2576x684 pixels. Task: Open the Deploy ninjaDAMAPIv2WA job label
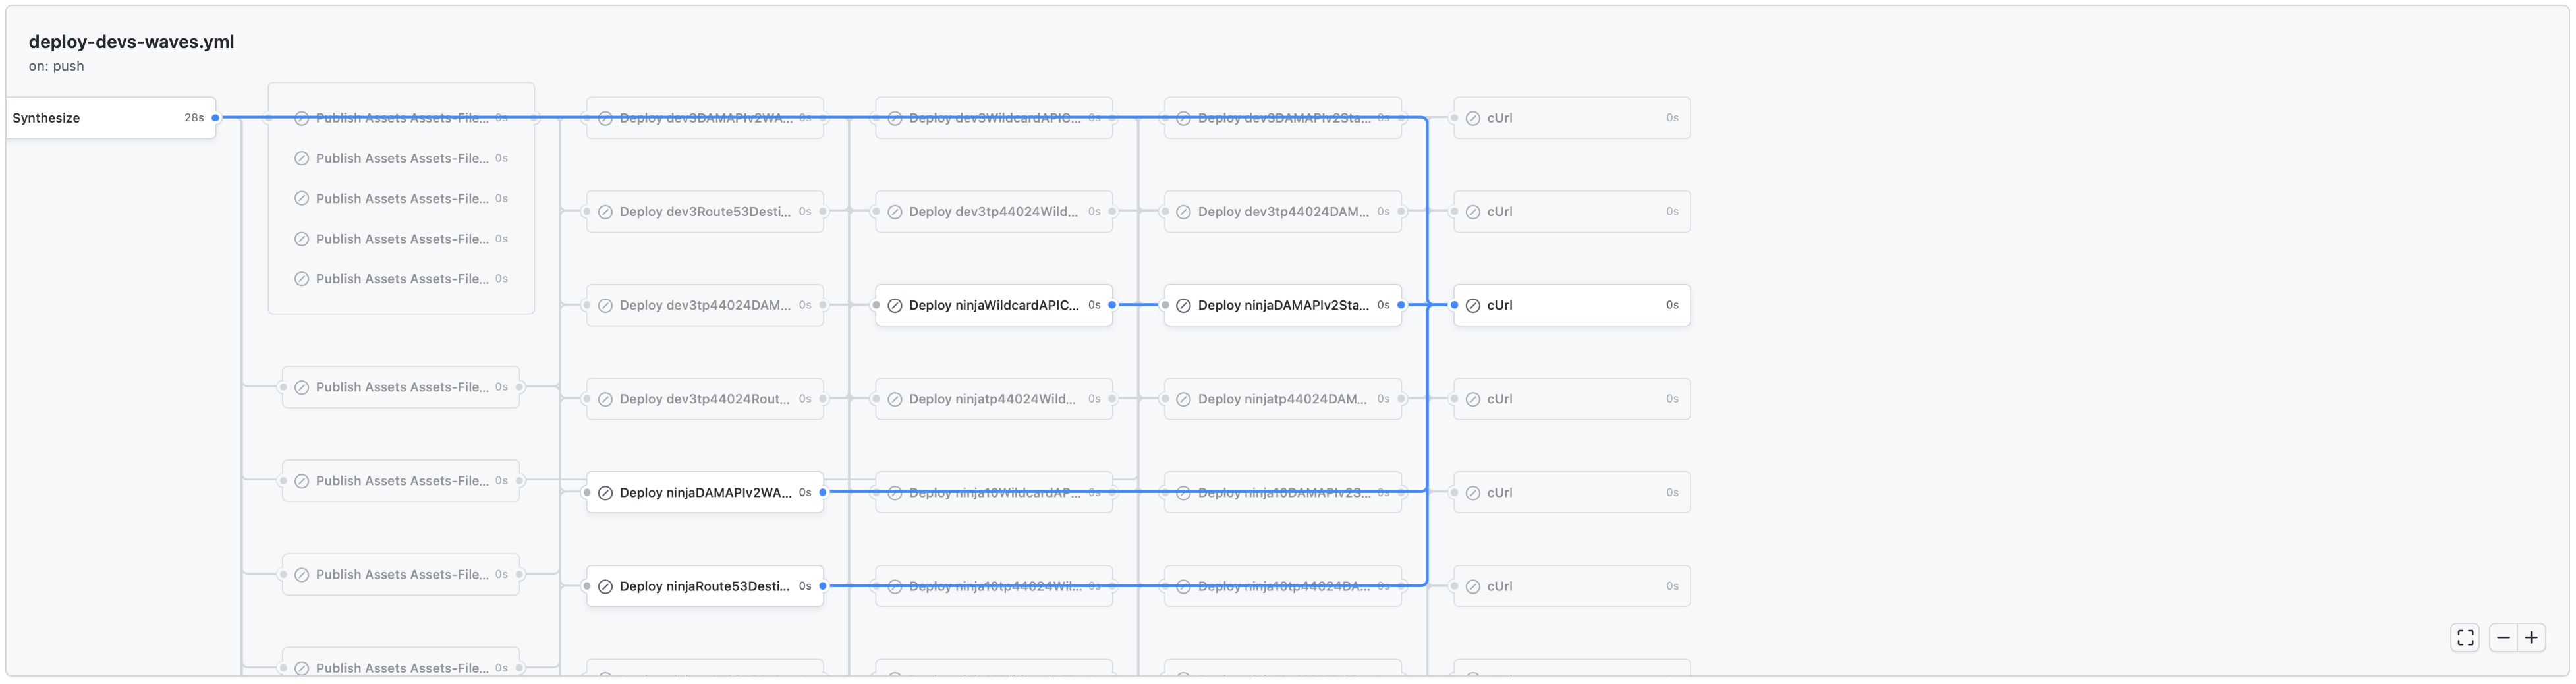(705, 493)
